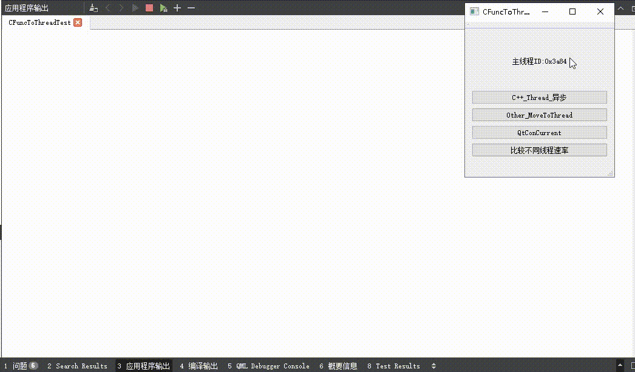Decrease output font size with minus icon

click(191, 8)
